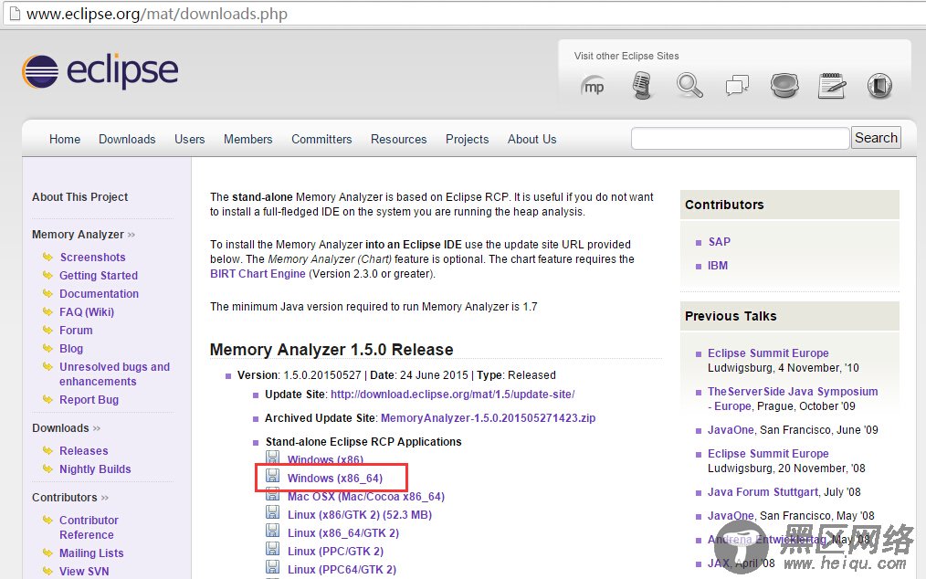Image resolution: width=926 pixels, height=579 pixels.
Task: Open the Downloads navigation menu item
Action: coord(127,140)
